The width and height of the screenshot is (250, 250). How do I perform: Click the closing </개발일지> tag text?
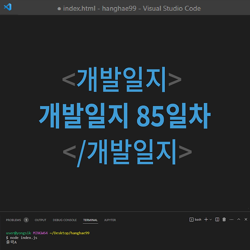click(x=127, y=153)
